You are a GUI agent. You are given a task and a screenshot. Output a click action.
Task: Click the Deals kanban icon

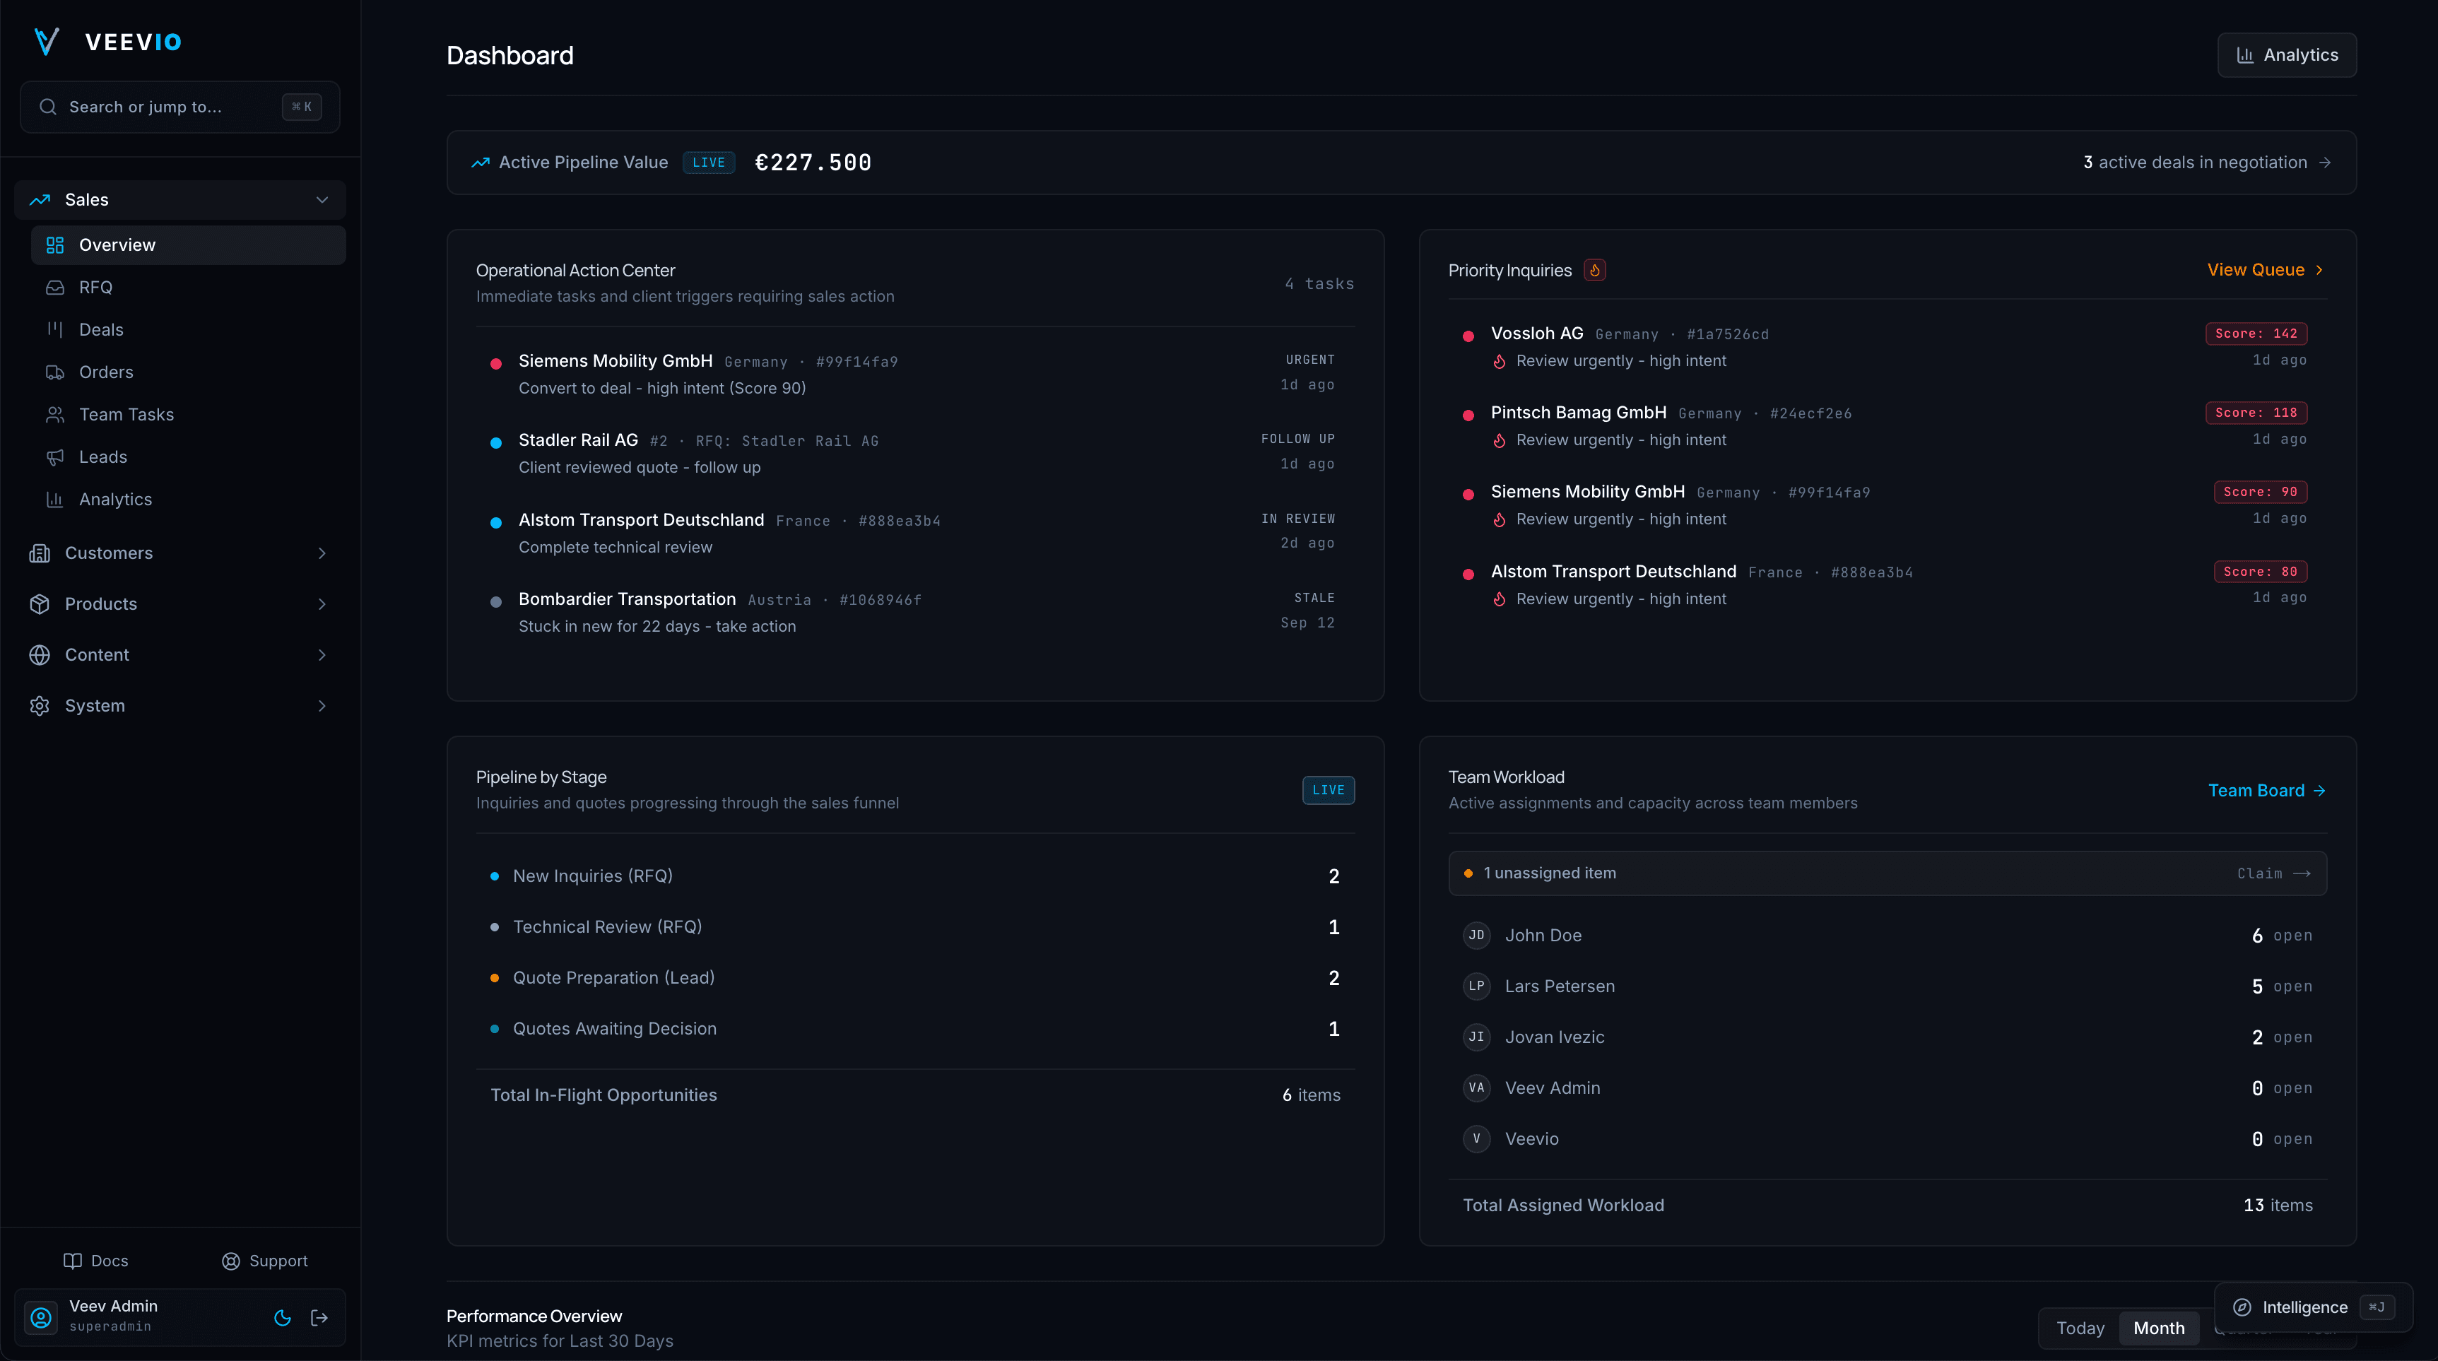click(55, 329)
